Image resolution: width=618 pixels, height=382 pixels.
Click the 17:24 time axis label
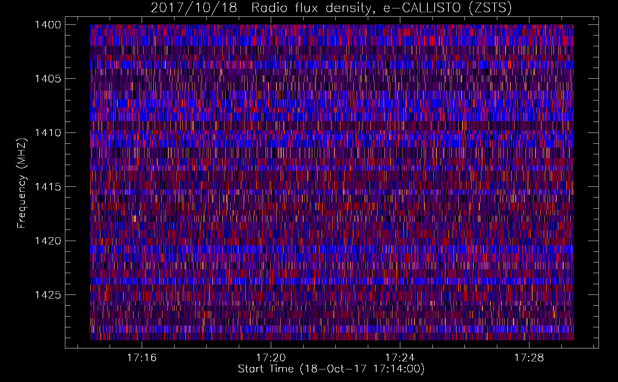click(400, 358)
